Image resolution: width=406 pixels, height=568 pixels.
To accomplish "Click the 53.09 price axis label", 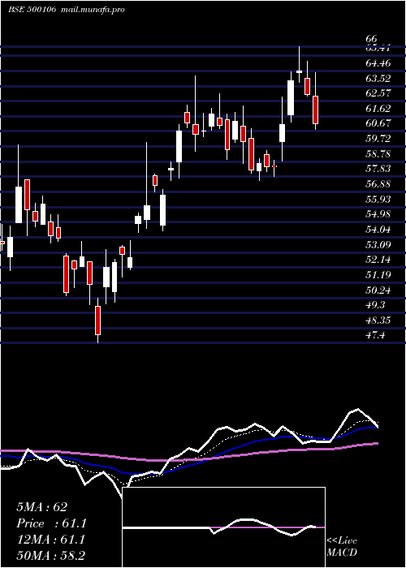I will 378,244.
